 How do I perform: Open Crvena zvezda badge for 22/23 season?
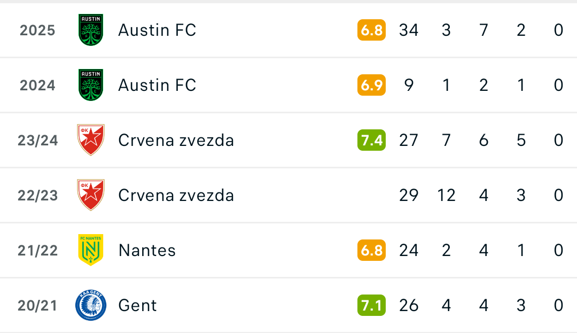pos(91,195)
